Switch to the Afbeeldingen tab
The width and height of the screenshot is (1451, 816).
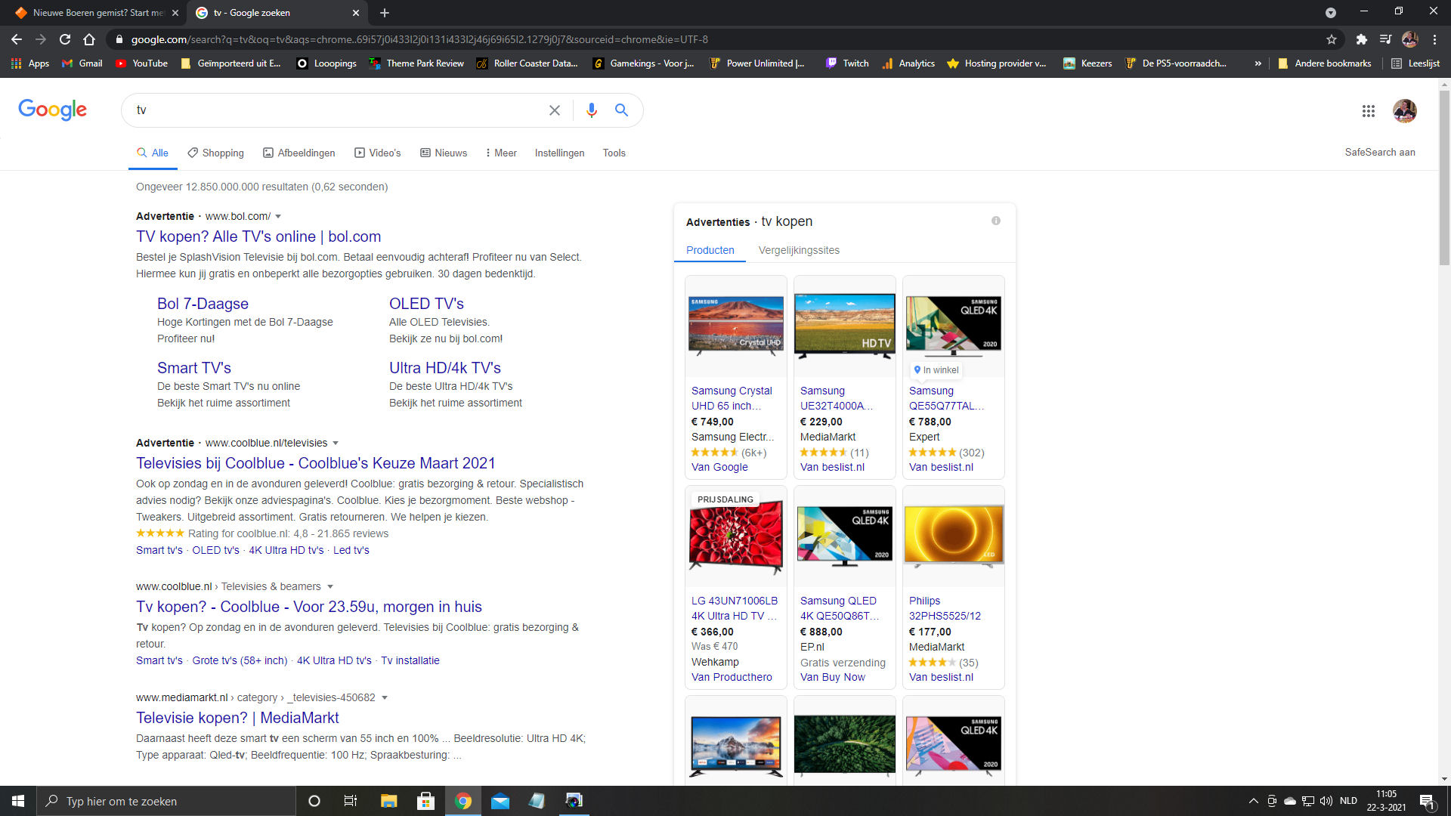click(x=299, y=153)
